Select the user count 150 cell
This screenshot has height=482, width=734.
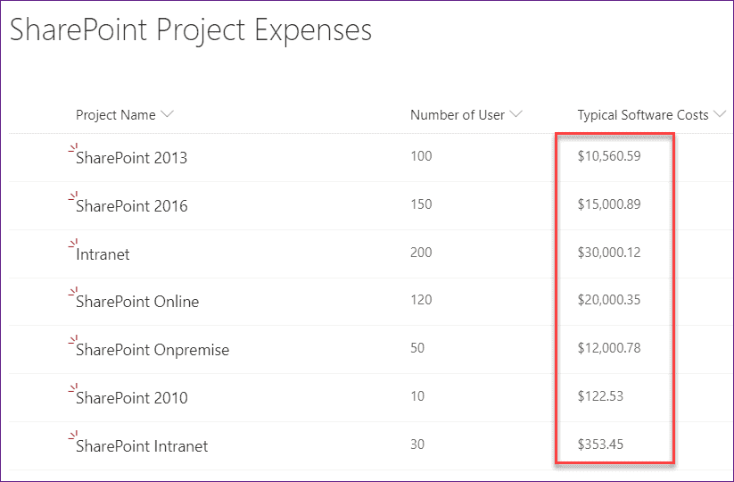[x=421, y=204]
